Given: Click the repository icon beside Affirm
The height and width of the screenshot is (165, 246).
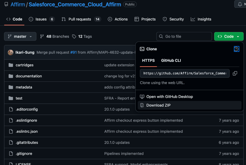Looking at the screenshot, I should 6,4.
